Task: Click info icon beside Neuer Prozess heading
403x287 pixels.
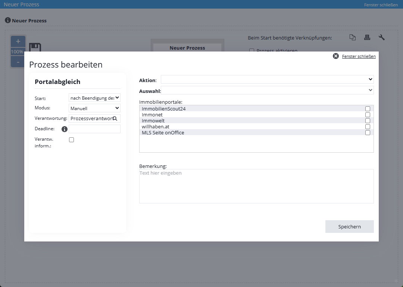Action: pyautogui.click(x=7, y=20)
